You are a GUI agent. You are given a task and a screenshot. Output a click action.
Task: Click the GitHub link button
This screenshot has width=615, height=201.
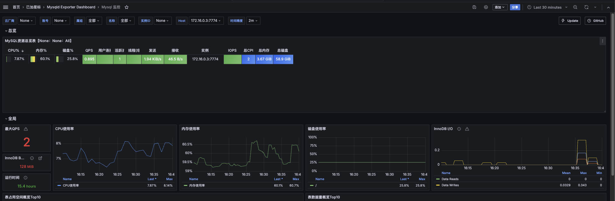595,21
